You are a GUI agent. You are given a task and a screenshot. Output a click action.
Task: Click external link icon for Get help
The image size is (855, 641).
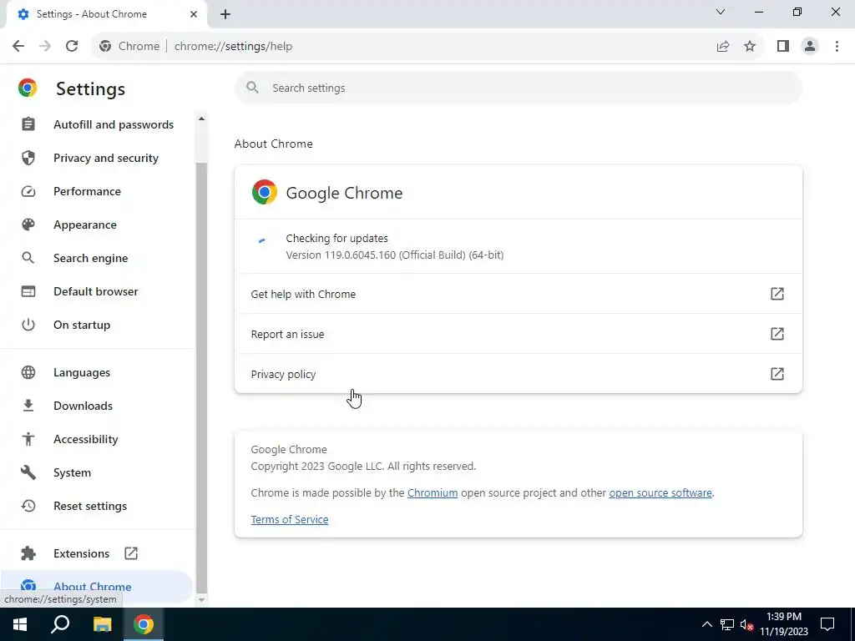coord(777,294)
